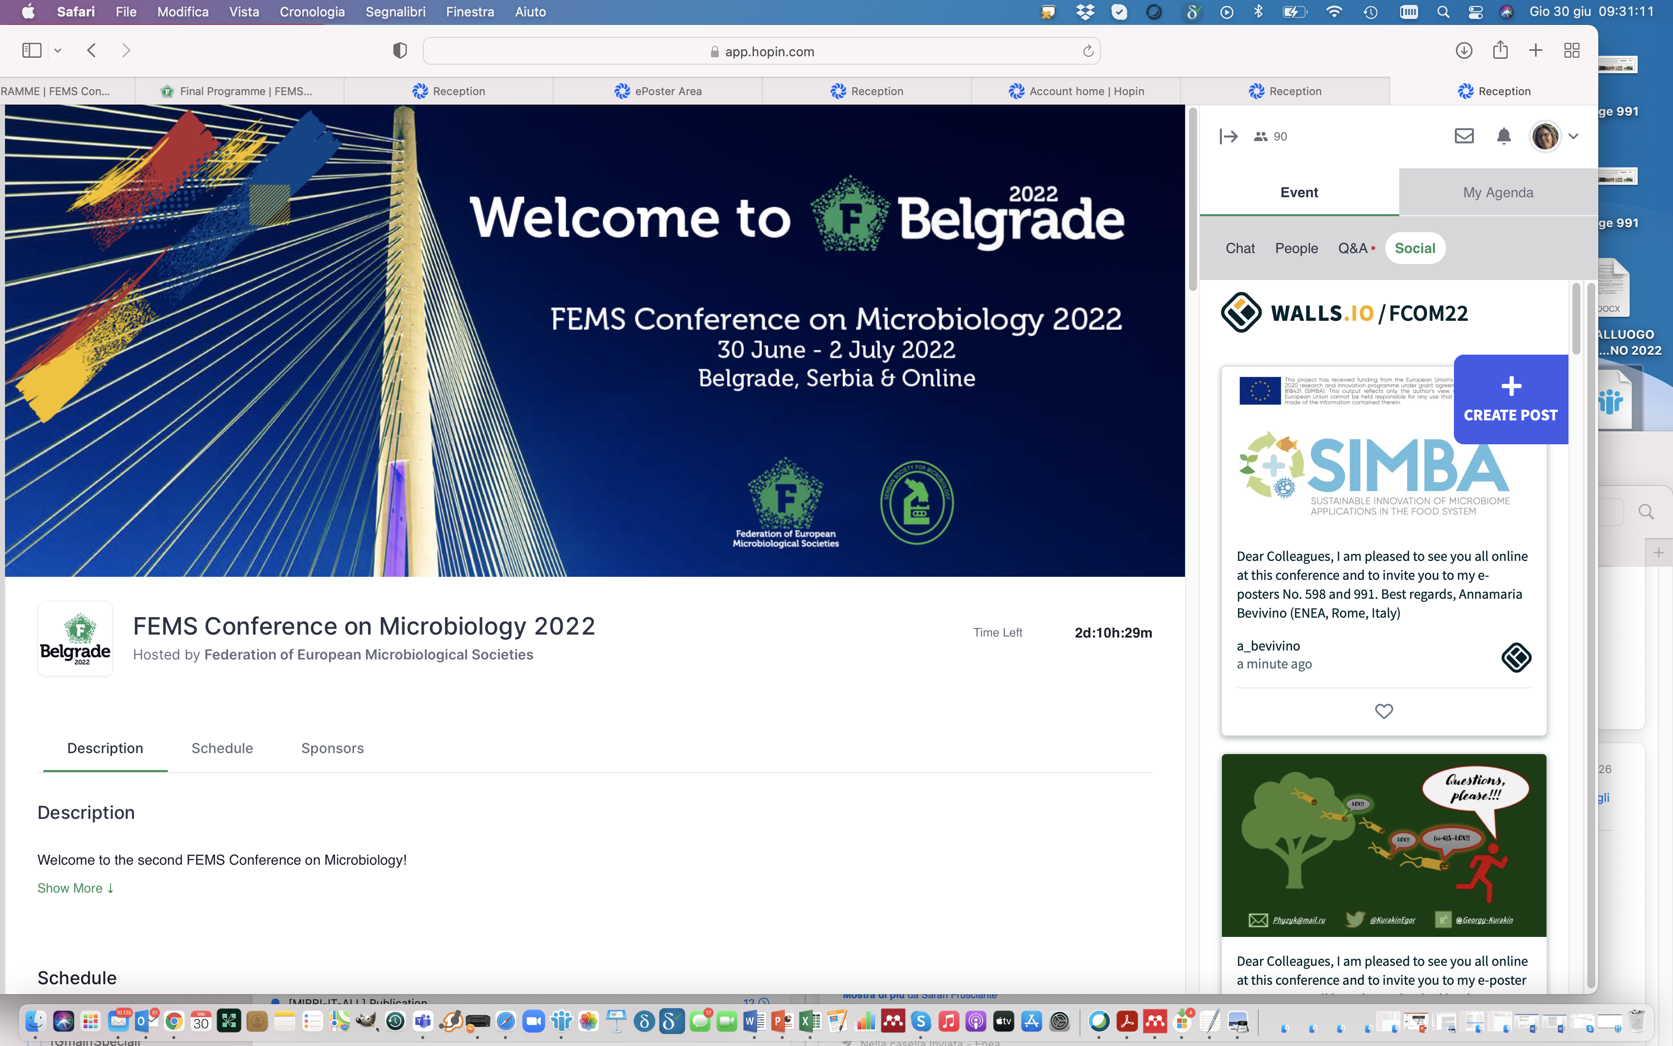Open the notifications bell

[1504, 135]
